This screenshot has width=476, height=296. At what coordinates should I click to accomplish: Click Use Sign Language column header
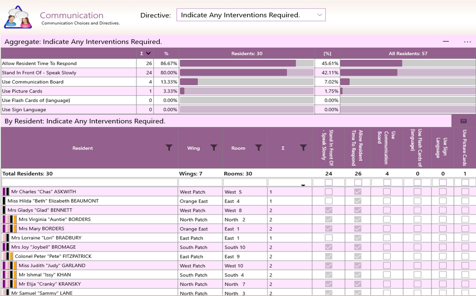point(442,148)
